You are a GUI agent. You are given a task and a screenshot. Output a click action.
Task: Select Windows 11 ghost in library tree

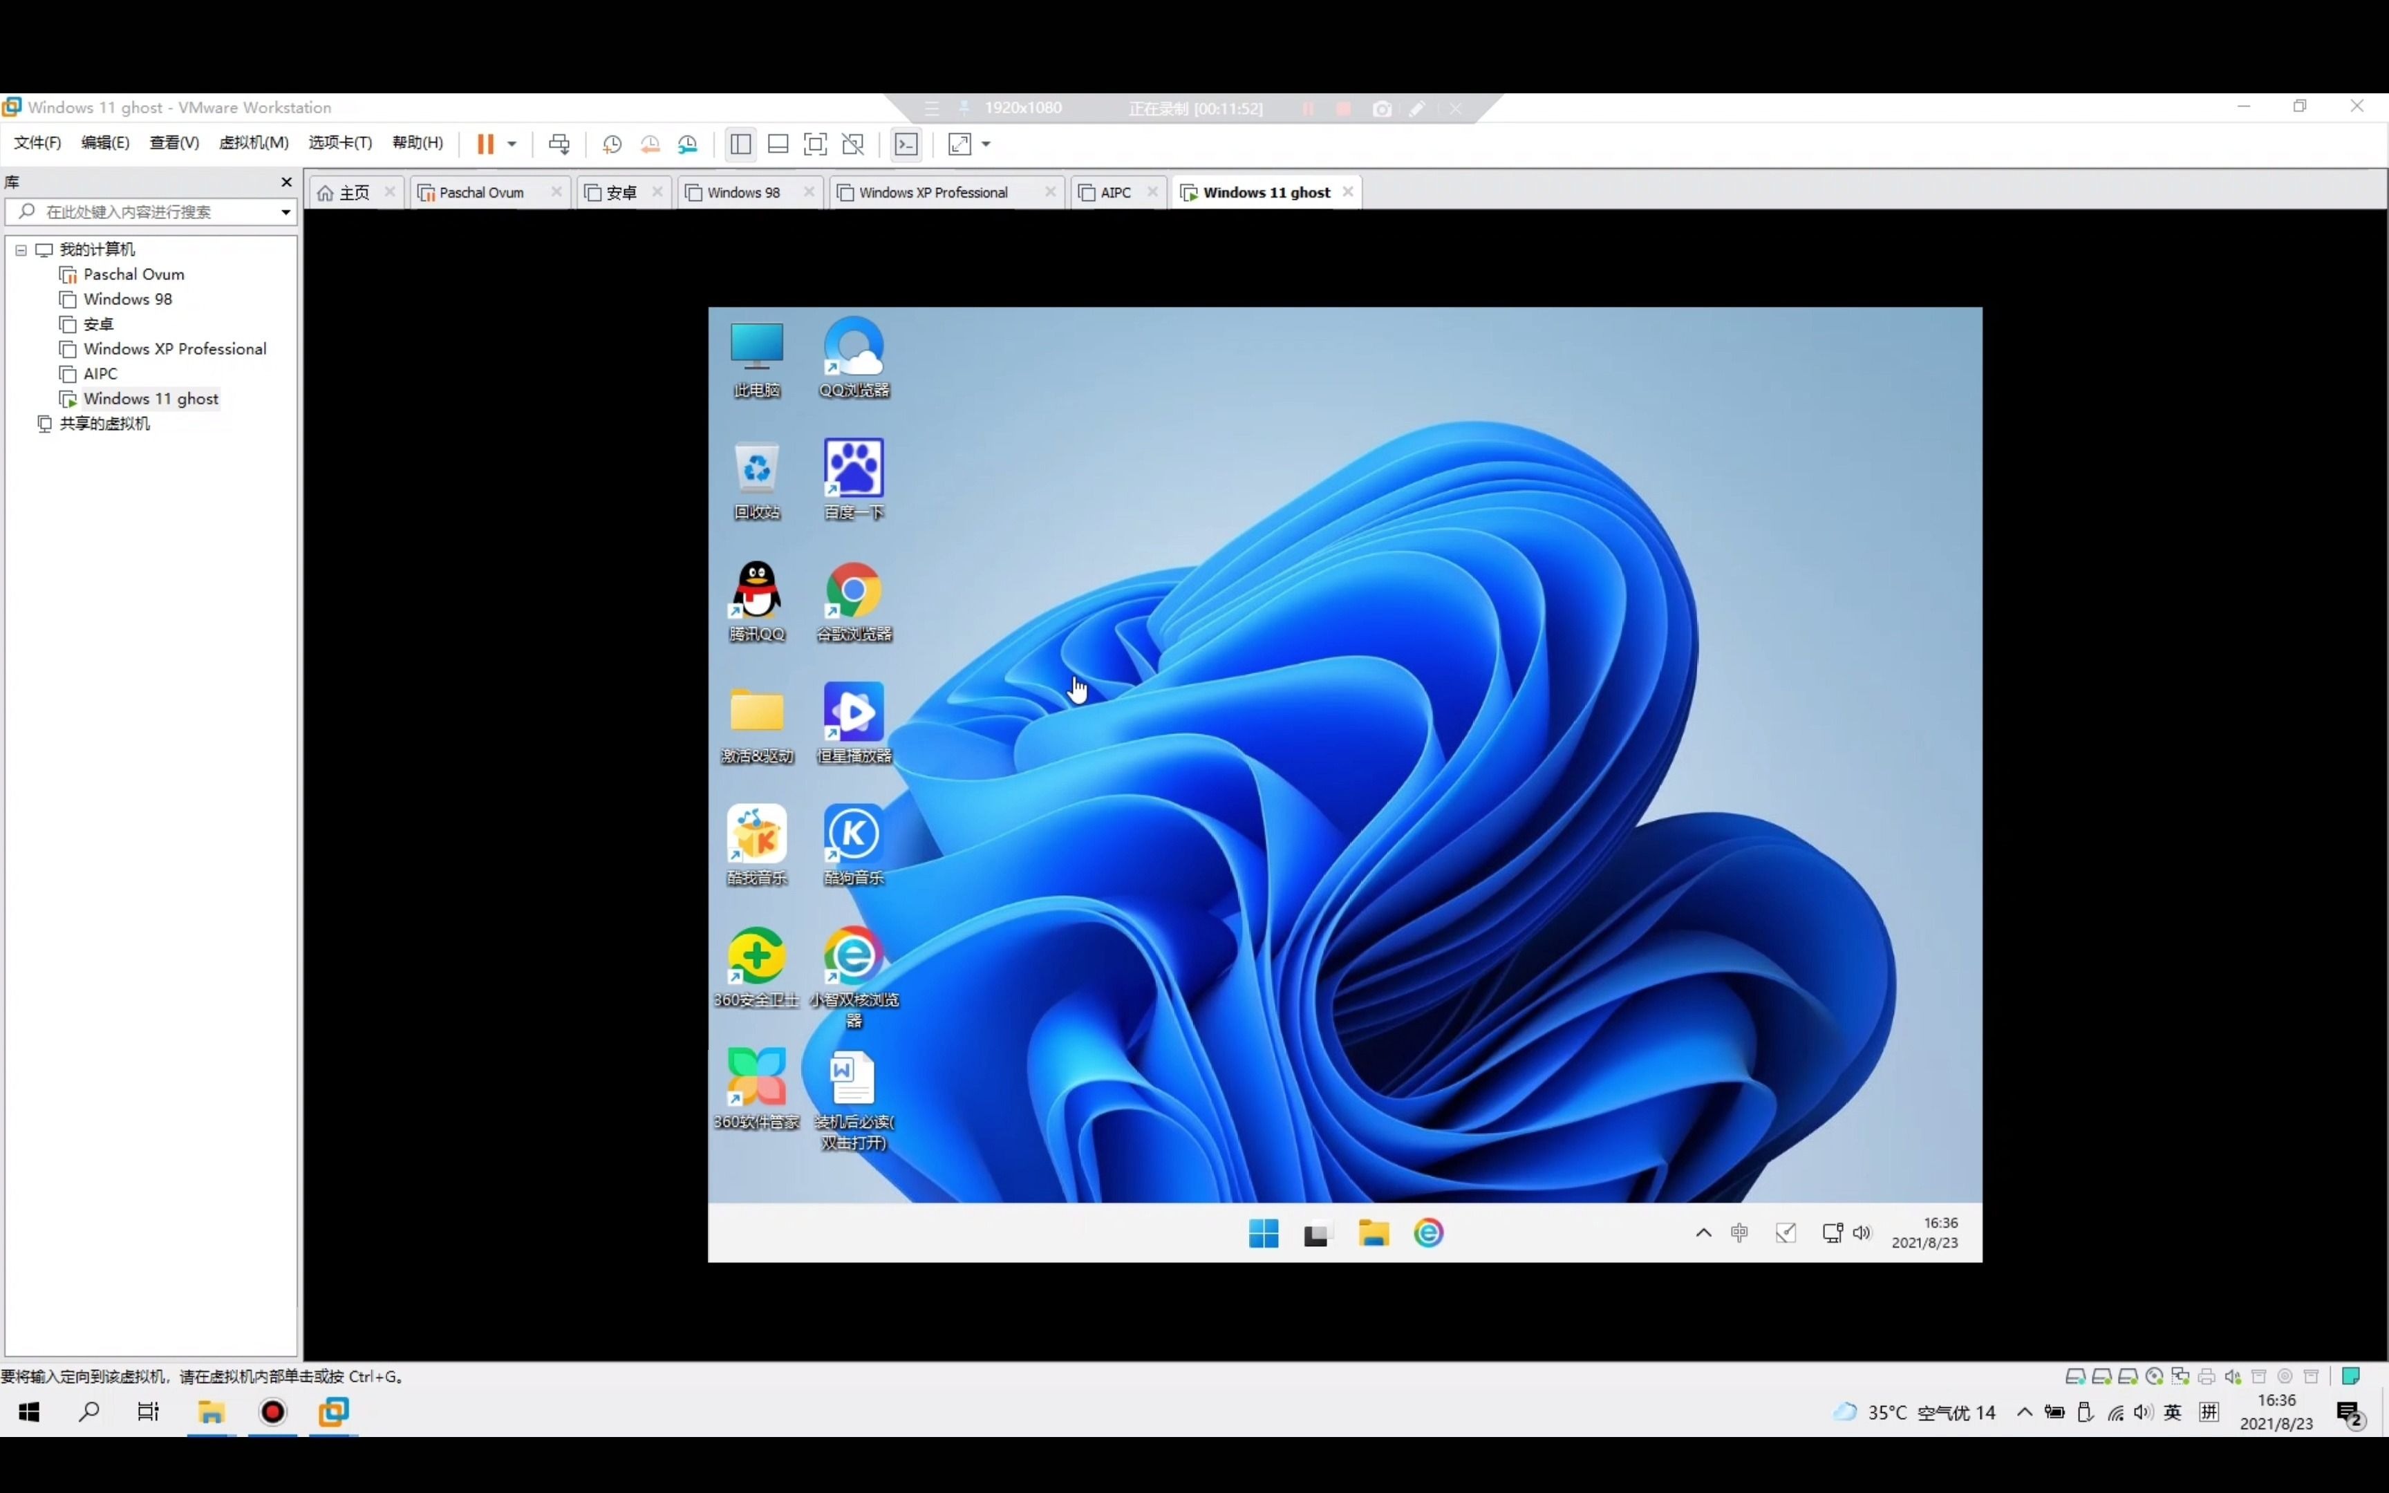tap(150, 399)
